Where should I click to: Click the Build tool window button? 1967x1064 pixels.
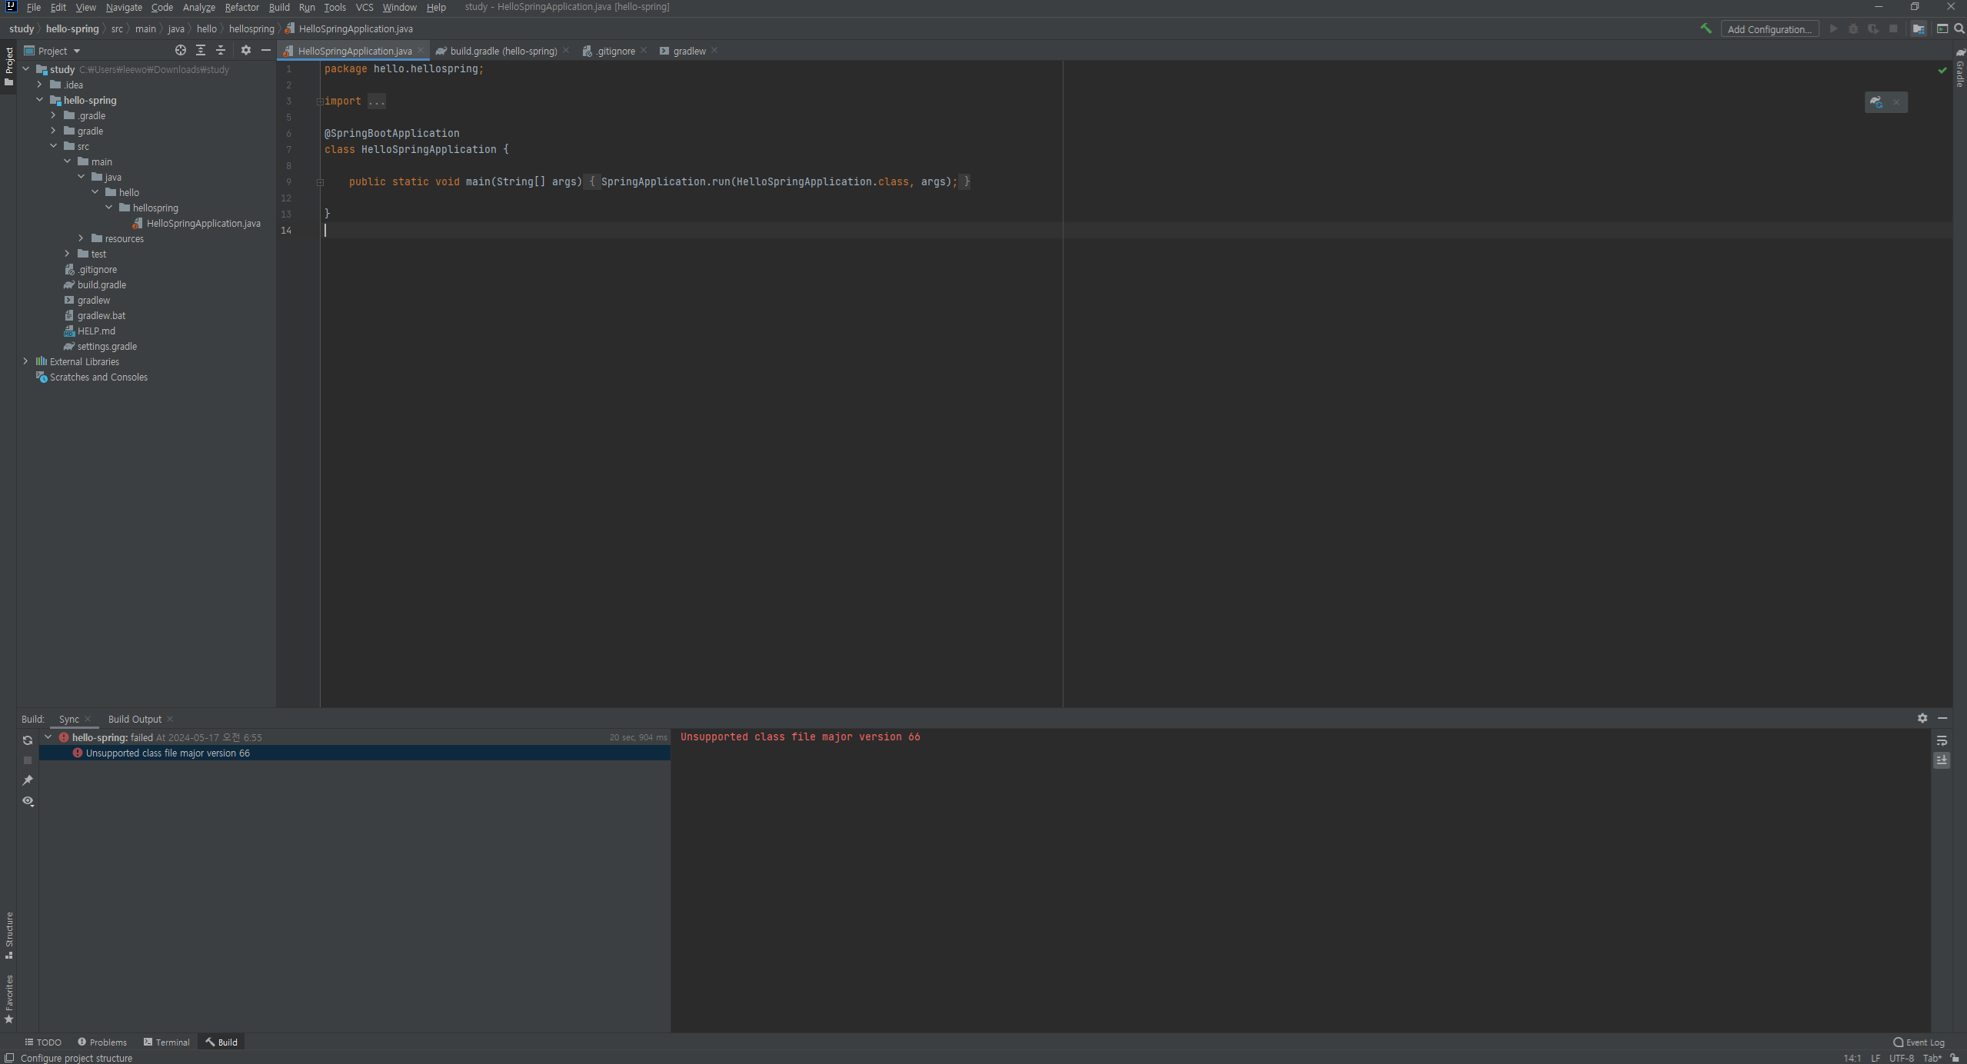click(x=221, y=1042)
